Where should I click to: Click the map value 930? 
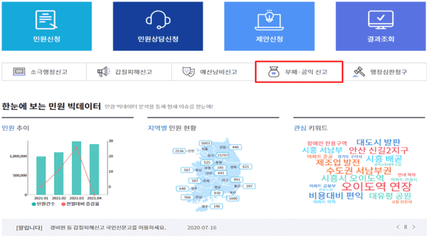[x=217, y=193]
